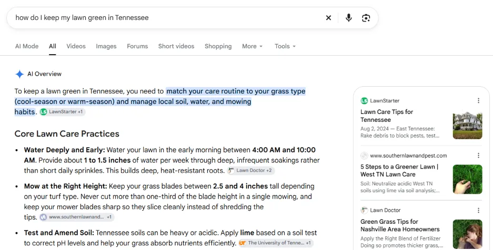Click the child lying in grass thumbnail
Image resolution: width=493 pixels, height=250 pixels.
pos(467,234)
